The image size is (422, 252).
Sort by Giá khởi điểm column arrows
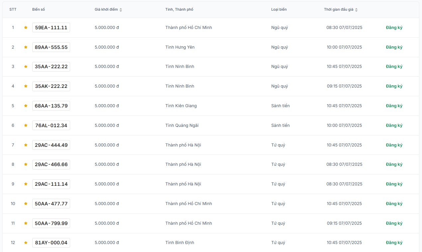[x=121, y=10]
